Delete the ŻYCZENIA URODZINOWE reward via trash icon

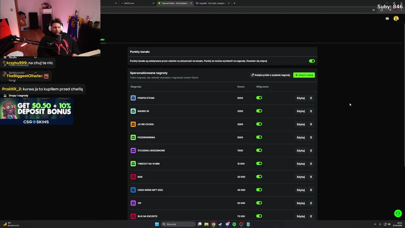click(x=311, y=150)
